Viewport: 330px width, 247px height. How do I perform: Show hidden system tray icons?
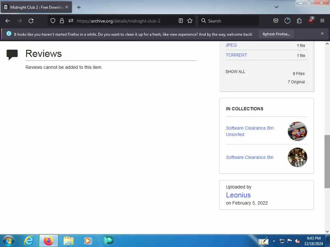coord(274,241)
